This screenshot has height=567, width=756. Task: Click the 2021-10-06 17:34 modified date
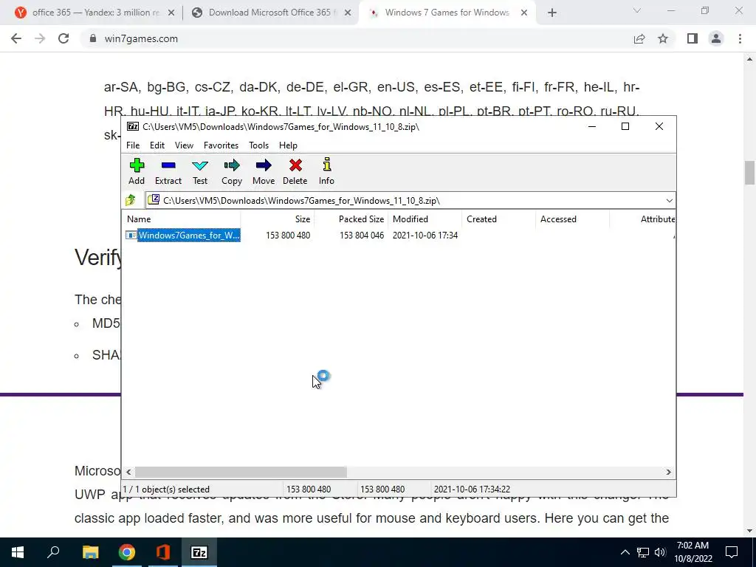425,236
